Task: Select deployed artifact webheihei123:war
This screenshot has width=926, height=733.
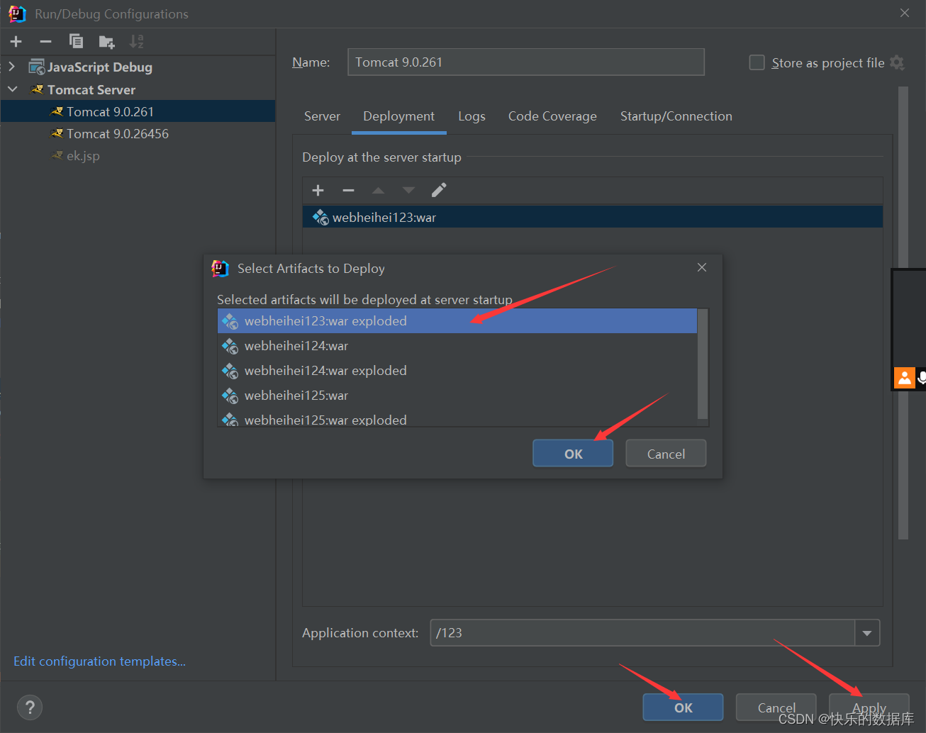Action: [593, 217]
